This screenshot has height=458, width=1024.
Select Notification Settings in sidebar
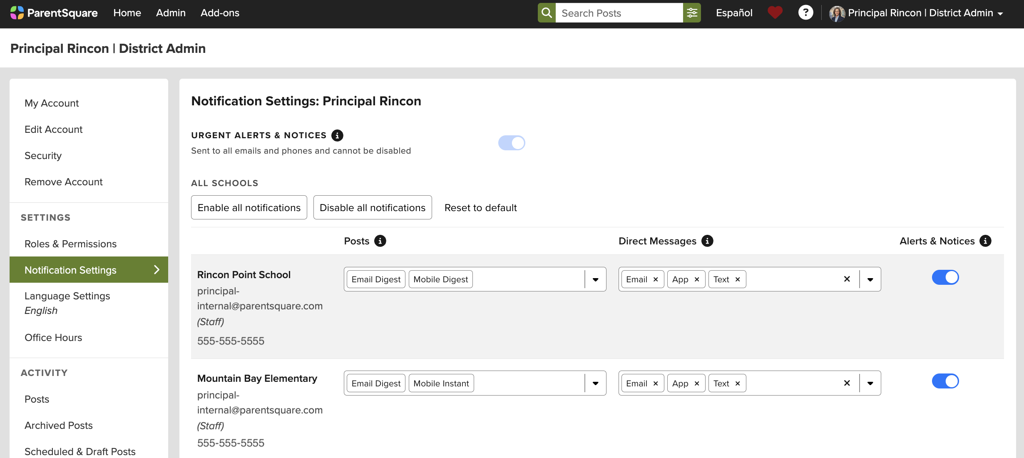tap(89, 270)
